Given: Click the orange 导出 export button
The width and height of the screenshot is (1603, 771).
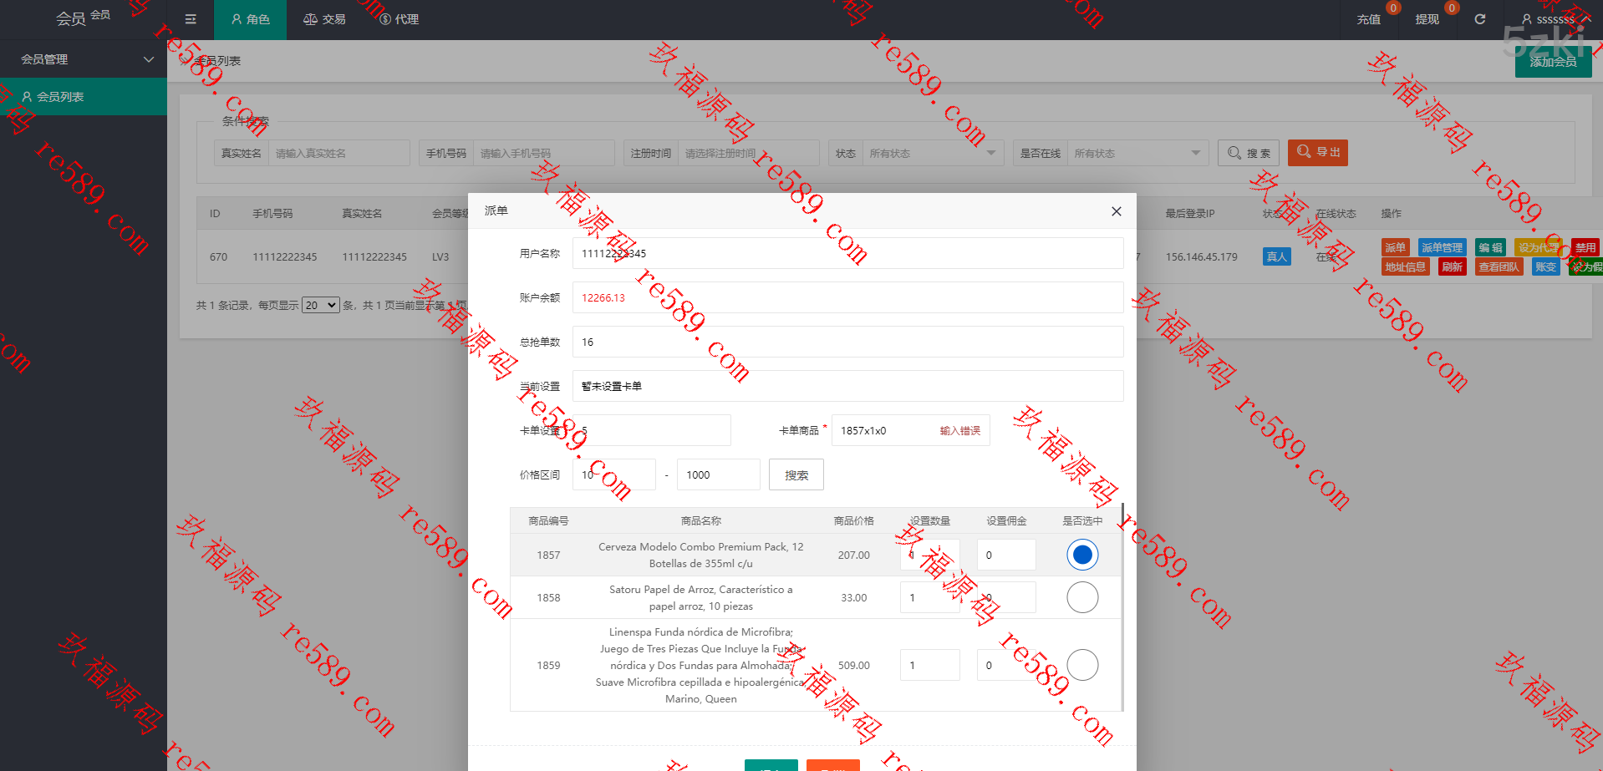Looking at the screenshot, I should [1317, 152].
